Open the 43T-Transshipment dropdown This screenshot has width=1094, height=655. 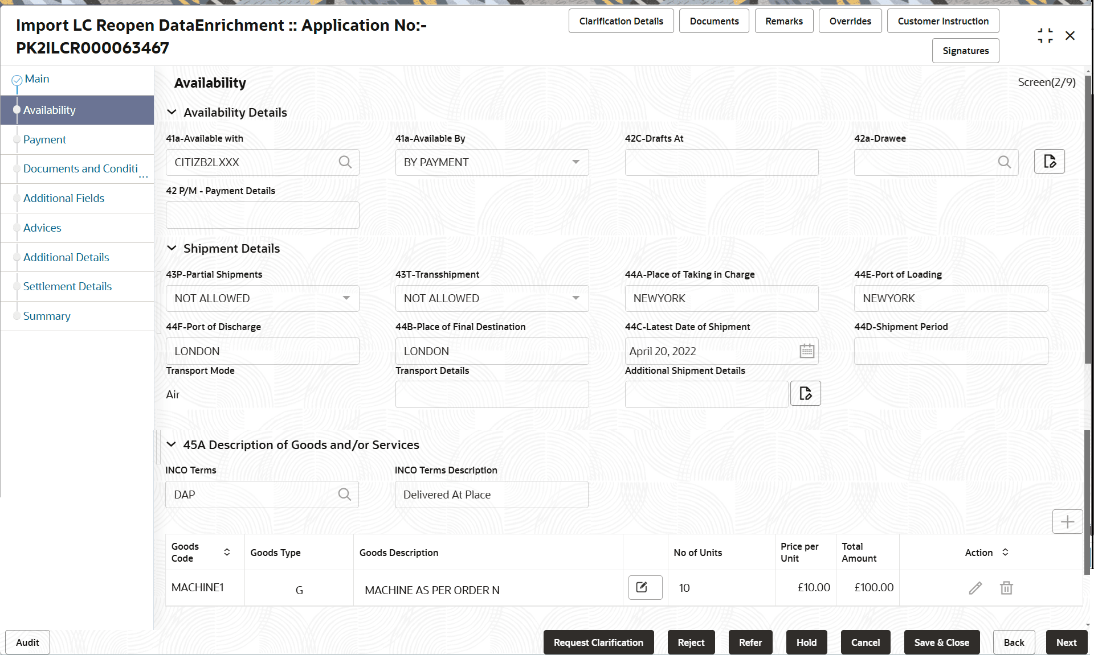point(575,298)
